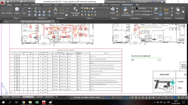Click the Cut scissors icon in Portapapeles
Viewport: 188px width, 105px height.
(x=183, y=8)
